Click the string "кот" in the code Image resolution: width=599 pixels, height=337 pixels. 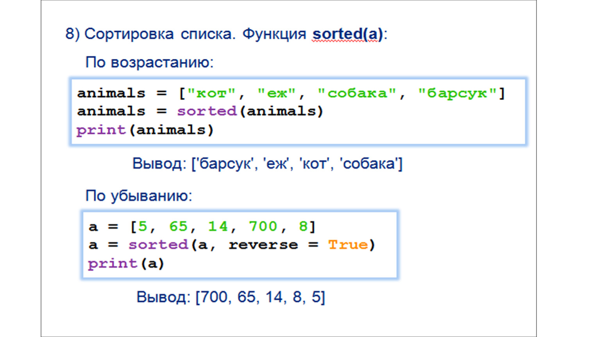tap(211, 93)
